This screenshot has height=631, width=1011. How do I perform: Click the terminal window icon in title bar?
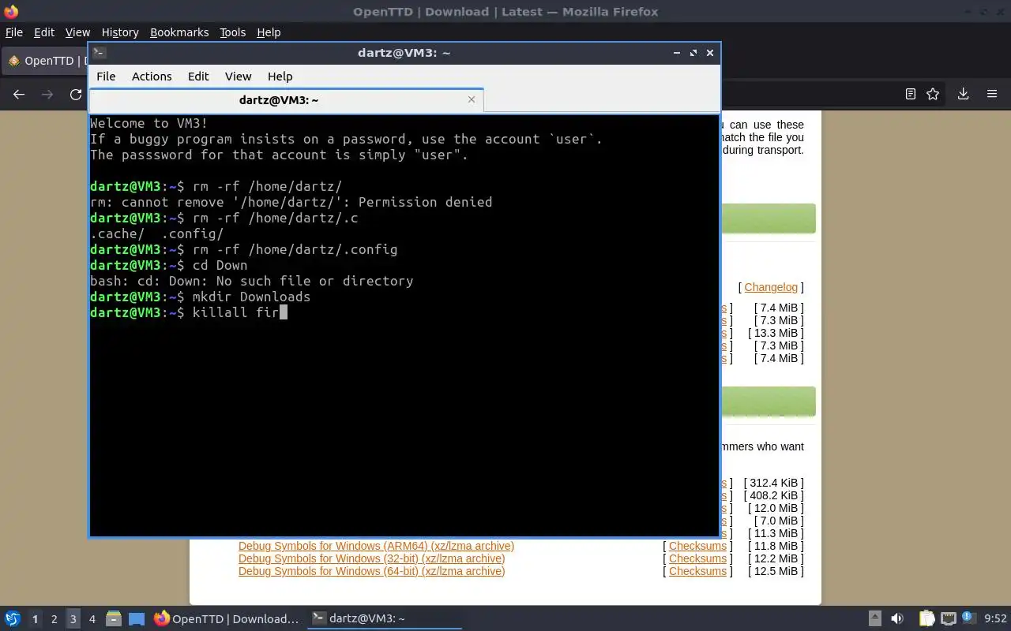point(99,53)
